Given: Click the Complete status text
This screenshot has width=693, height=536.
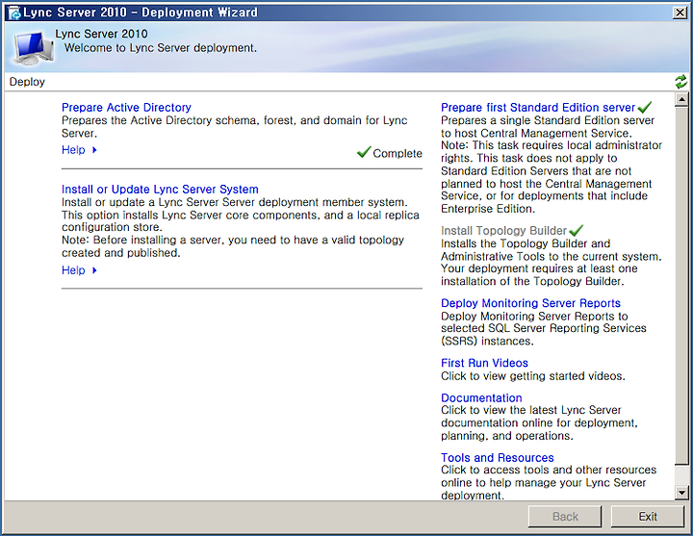Looking at the screenshot, I should 398,153.
